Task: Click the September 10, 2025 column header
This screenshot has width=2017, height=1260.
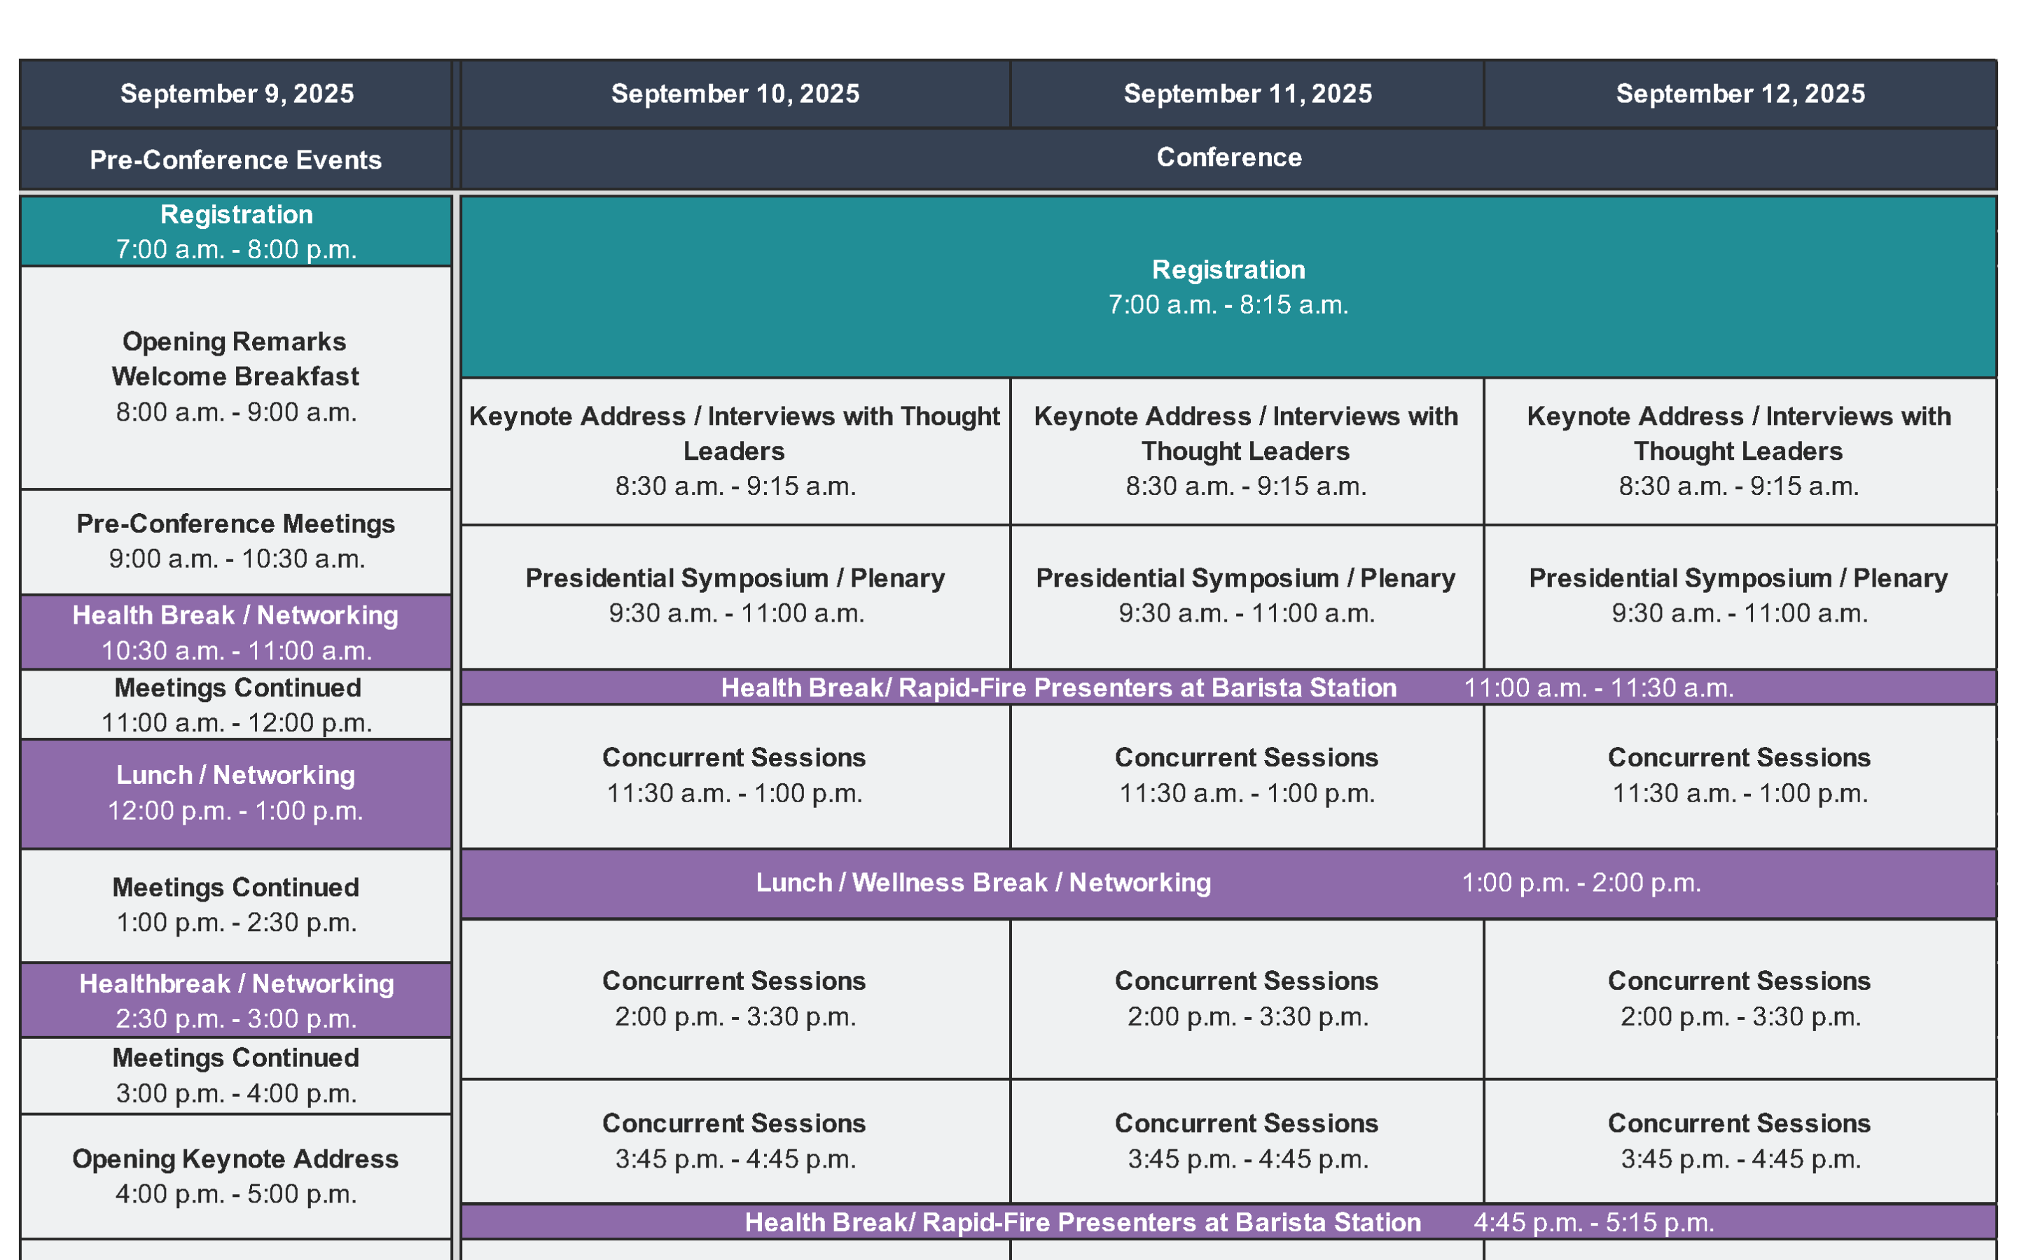Action: click(x=734, y=93)
